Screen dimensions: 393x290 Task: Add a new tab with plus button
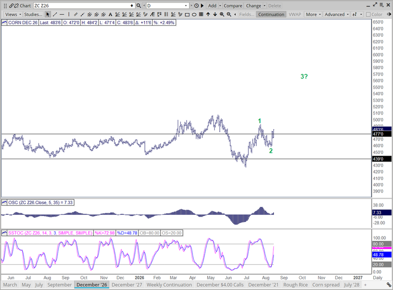pyautogui.click(x=365, y=285)
